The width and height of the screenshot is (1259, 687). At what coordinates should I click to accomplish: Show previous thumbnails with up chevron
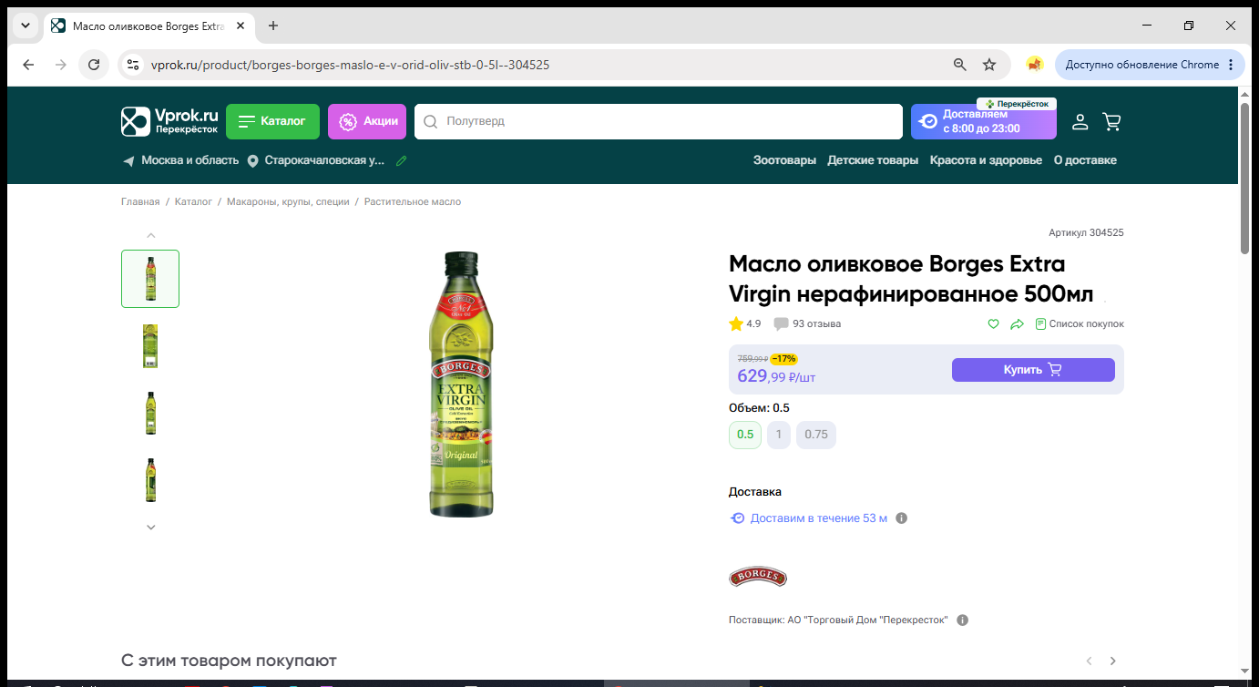coord(151,235)
